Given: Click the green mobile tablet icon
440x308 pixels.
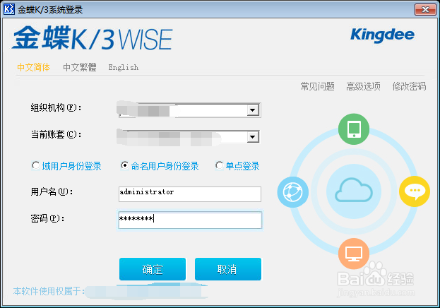Looking at the screenshot, I should 354,129.
